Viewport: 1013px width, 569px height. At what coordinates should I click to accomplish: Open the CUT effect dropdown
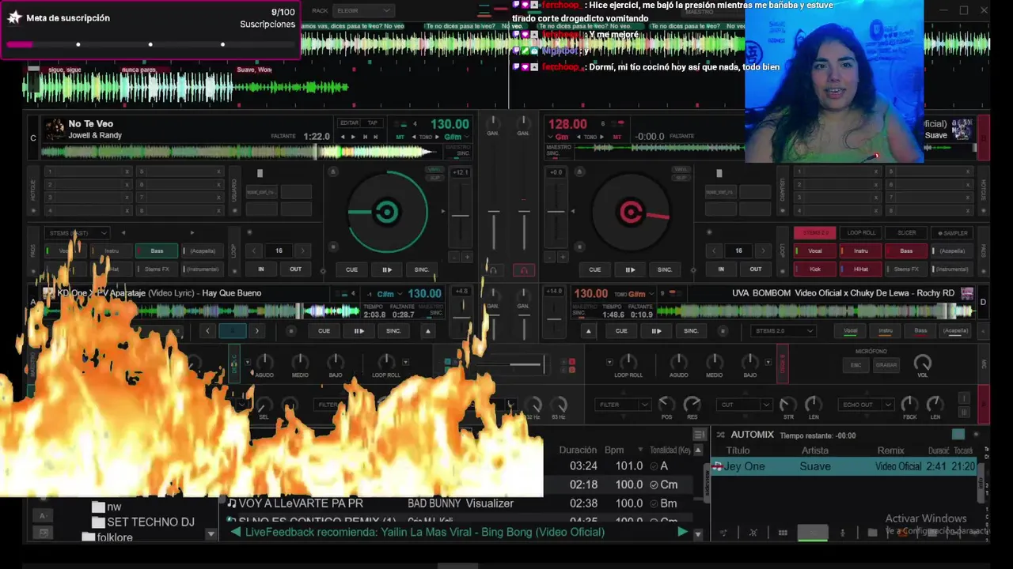pyautogui.click(x=745, y=405)
